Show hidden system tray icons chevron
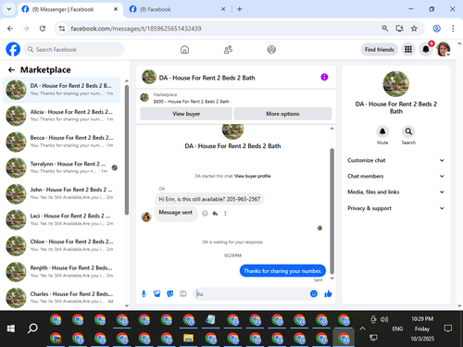The width and height of the screenshot is (463, 347). pos(362,328)
